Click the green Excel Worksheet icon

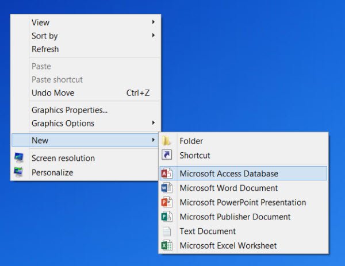[167, 245]
